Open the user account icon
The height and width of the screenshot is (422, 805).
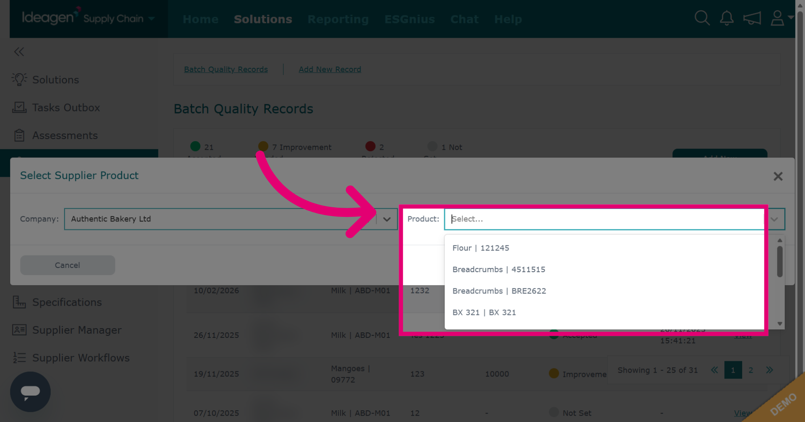tap(777, 18)
